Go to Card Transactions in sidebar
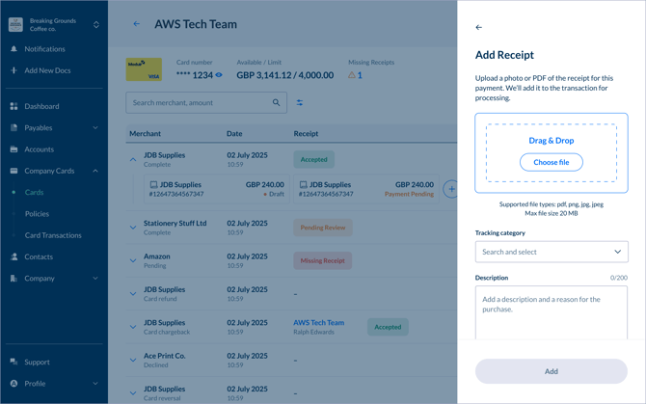 [53, 235]
